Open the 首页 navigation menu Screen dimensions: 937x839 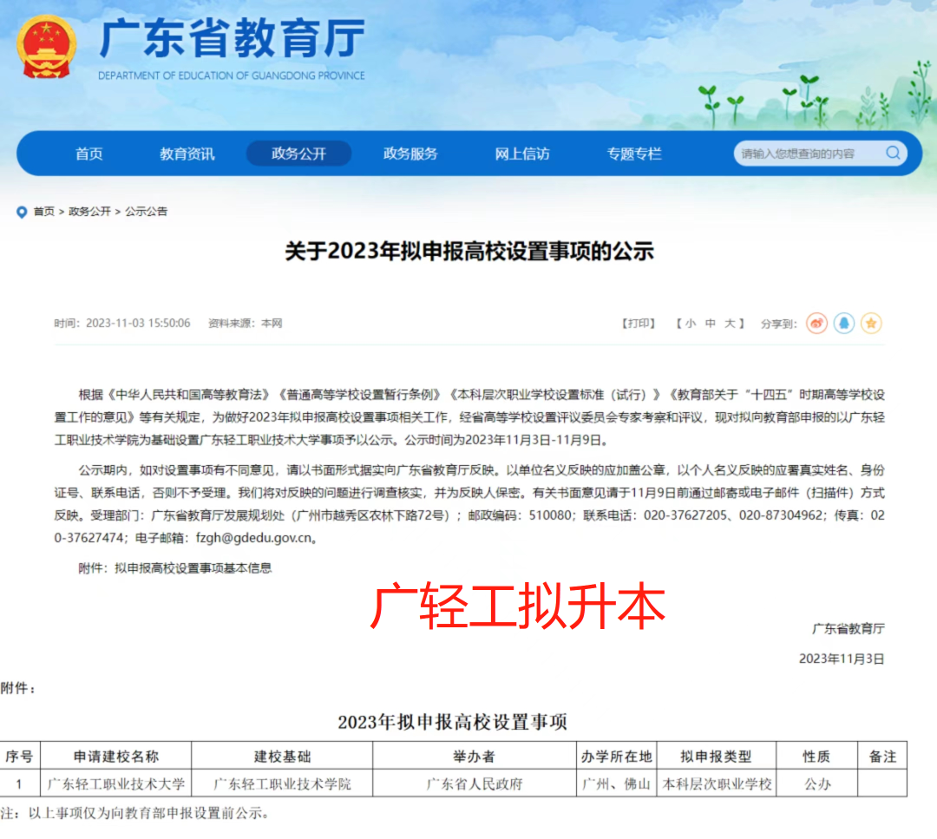(88, 153)
